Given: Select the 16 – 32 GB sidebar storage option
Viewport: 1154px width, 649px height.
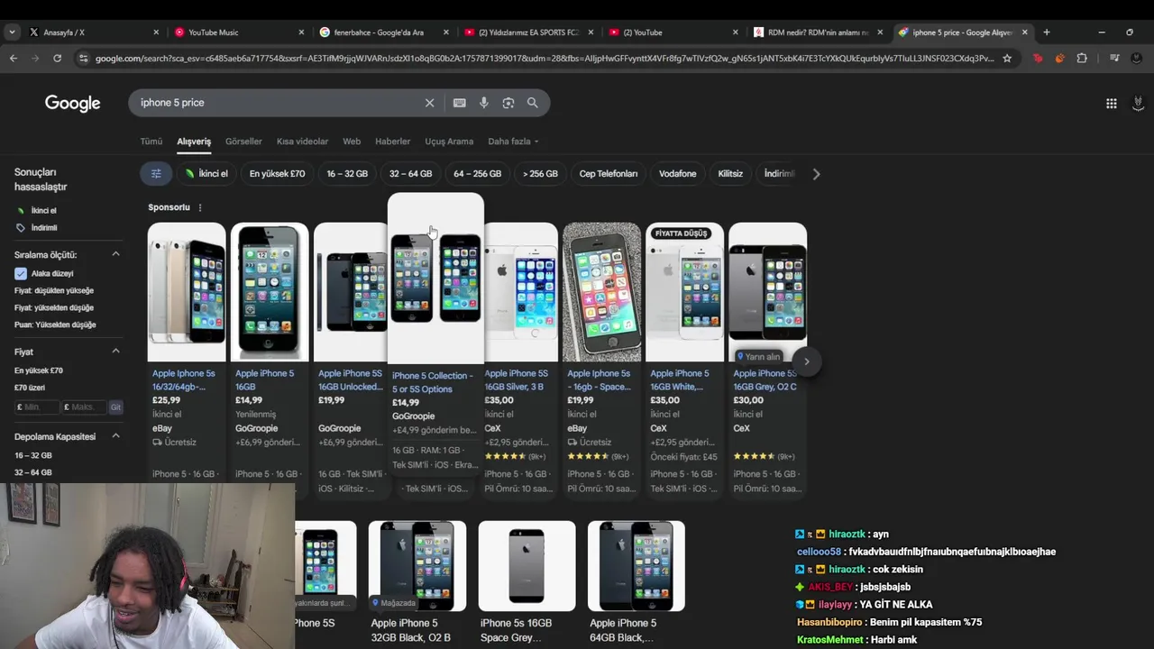Looking at the screenshot, I should [33, 456].
